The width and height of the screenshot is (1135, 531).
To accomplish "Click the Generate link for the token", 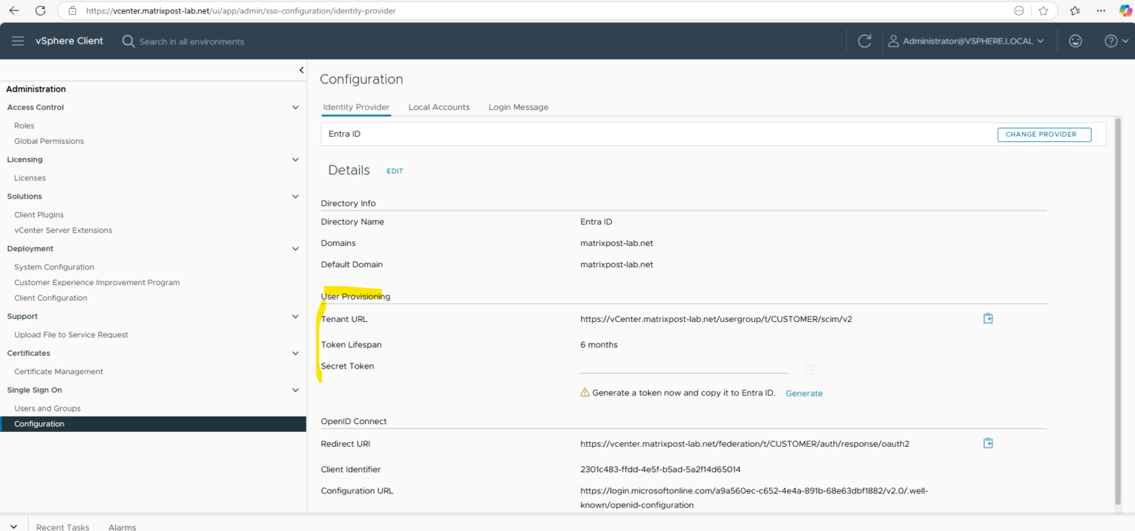I will 804,393.
